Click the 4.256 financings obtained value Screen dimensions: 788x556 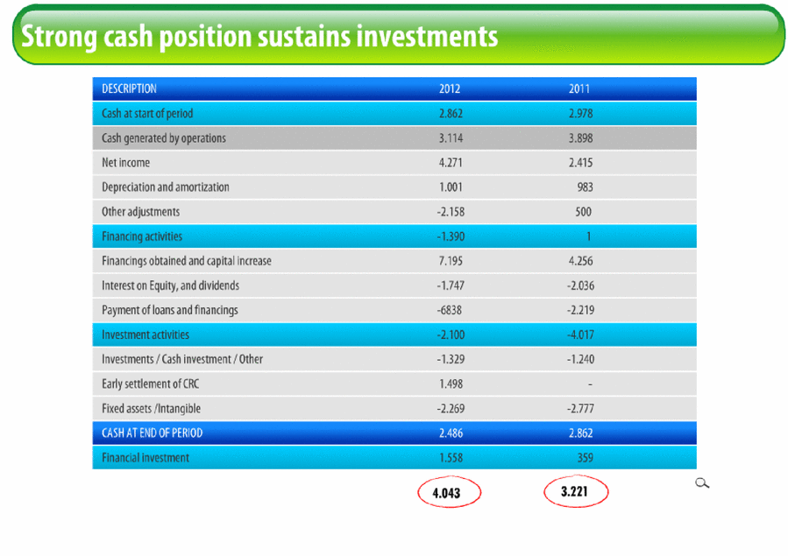[580, 261]
